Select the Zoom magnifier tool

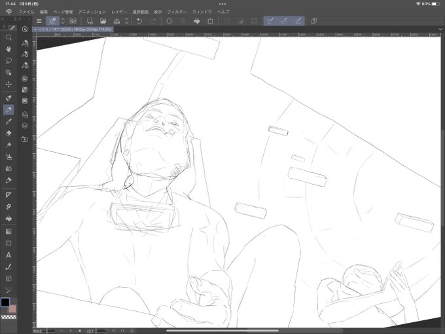click(x=9, y=37)
